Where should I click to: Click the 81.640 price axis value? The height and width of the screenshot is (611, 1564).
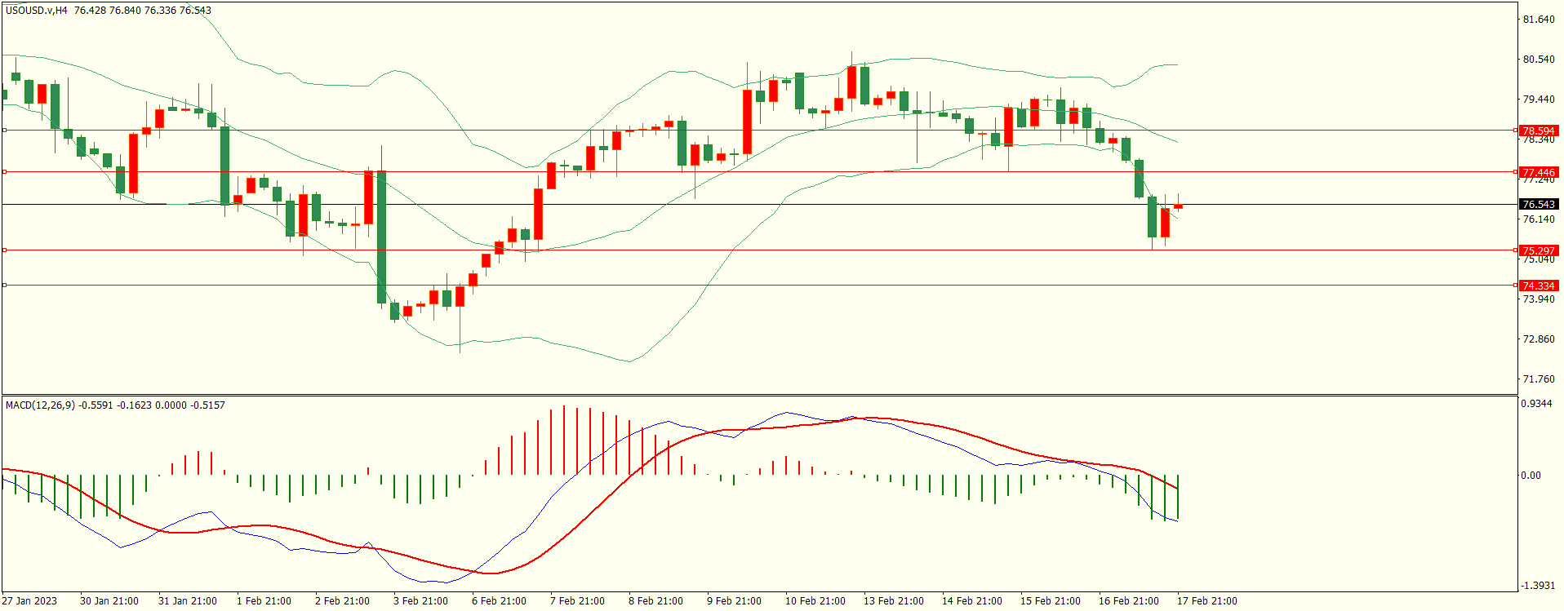pyautogui.click(x=1539, y=20)
